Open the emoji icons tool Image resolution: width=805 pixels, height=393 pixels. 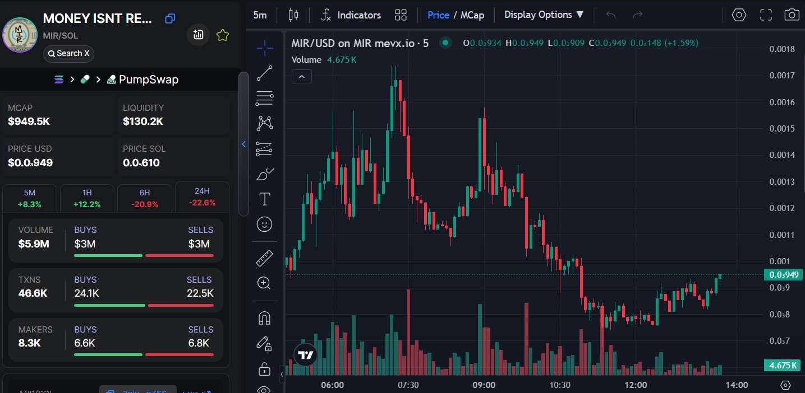tap(264, 224)
